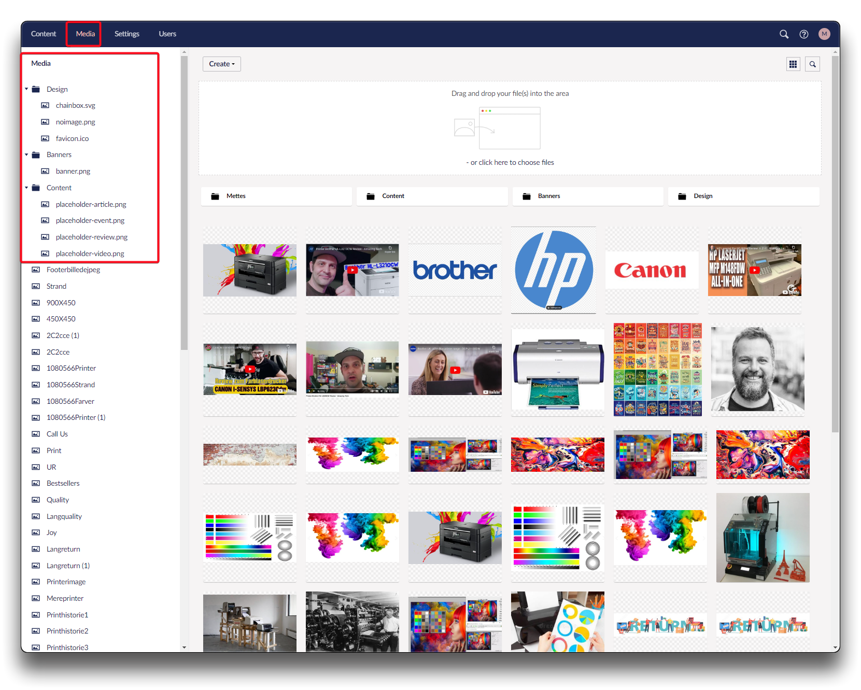
Task: Open the Banners folder card
Action: [x=587, y=196]
